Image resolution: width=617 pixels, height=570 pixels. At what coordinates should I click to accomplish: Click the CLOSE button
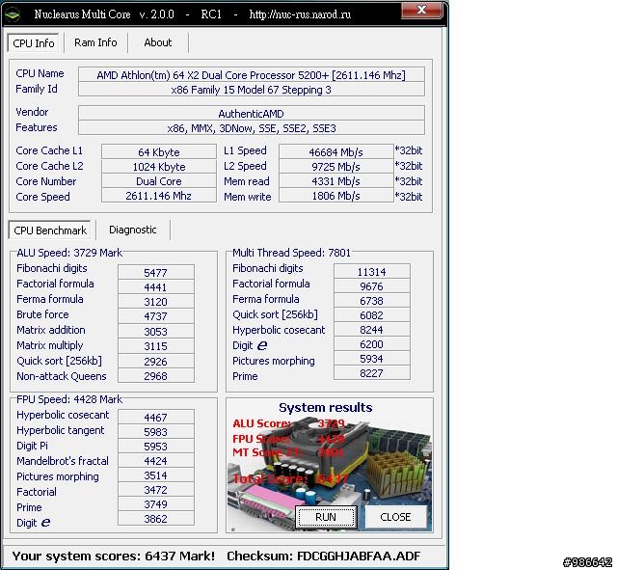coord(395,517)
